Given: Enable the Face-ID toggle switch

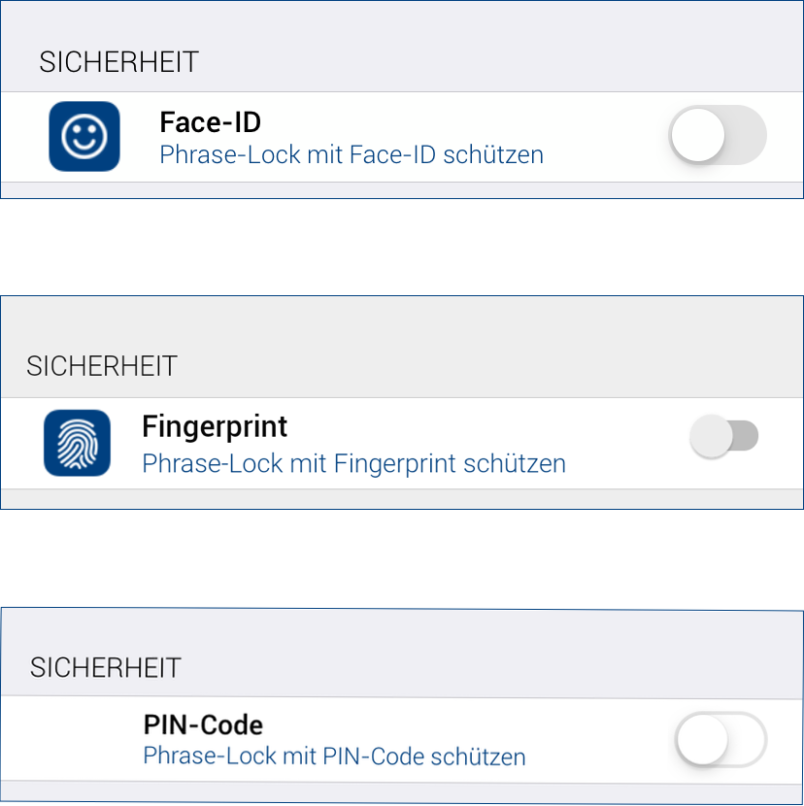Looking at the screenshot, I should [718, 136].
